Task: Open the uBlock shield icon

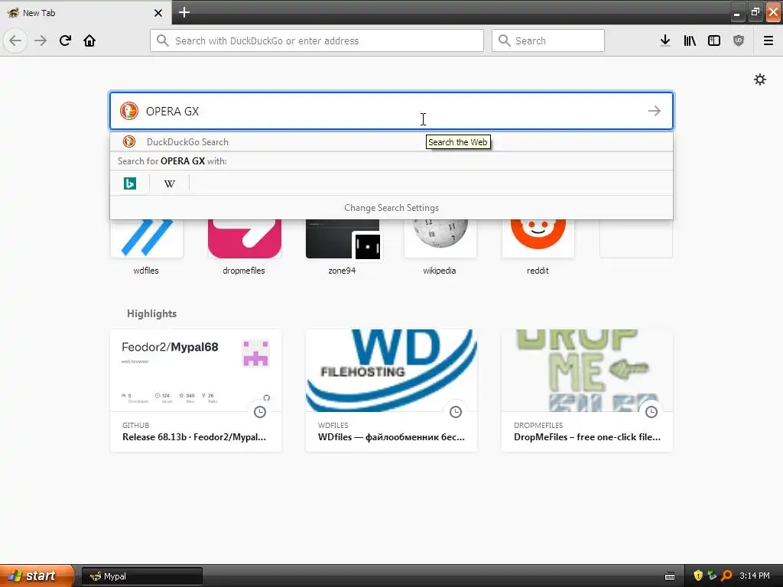Action: (x=739, y=41)
